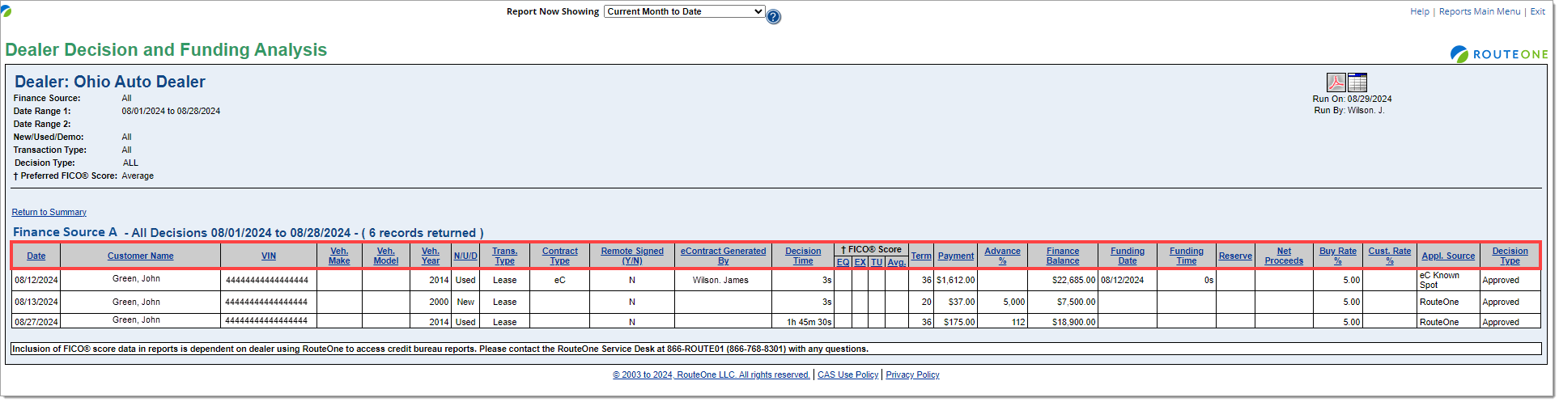Open the Report Now Showing dropdown

click(684, 11)
